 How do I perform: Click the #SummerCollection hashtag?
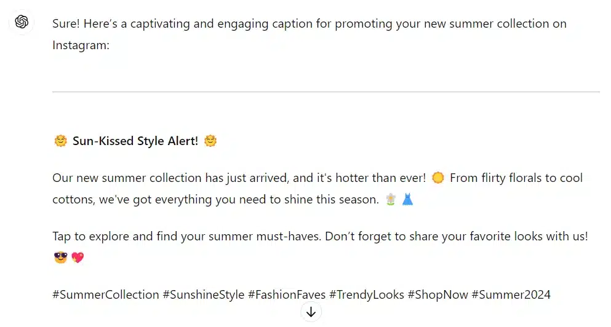[106, 295]
